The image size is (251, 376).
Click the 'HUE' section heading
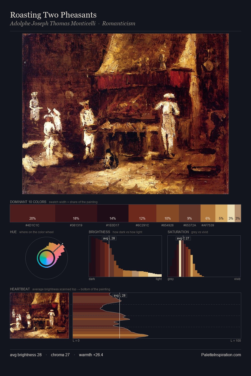click(x=13, y=232)
